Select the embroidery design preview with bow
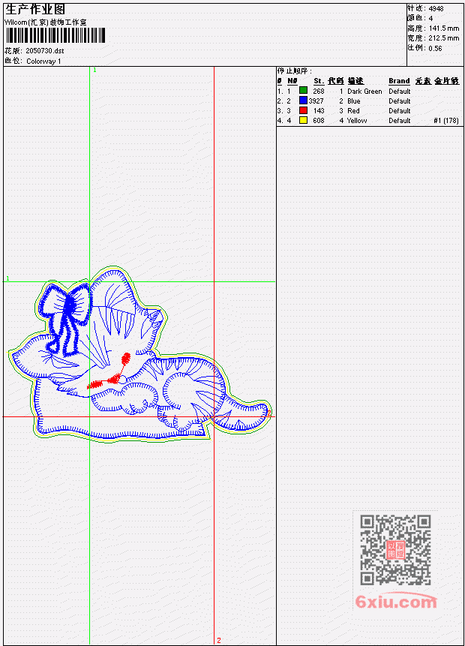This screenshot has width=465, height=646. click(x=140, y=355)
